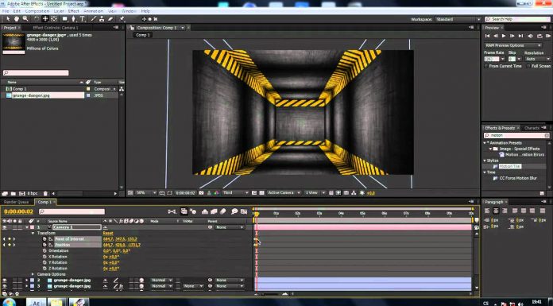The width and height of the screenshot is (553, 306).
Task: Click Reset for Transform properties
Action: (x=108, y=234)
